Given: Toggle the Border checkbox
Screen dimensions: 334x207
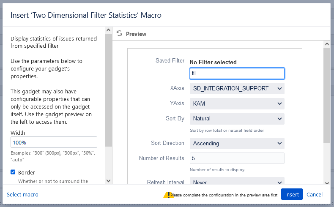Looking at the screenshot, I should tap(13, 172).
